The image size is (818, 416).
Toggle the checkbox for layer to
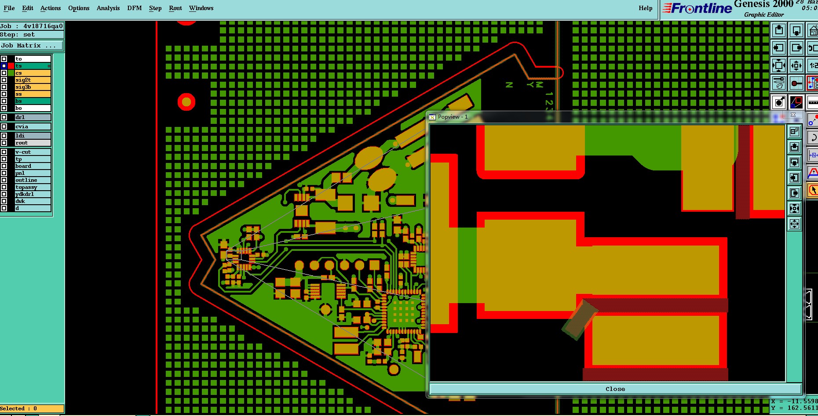coord(4,59)
